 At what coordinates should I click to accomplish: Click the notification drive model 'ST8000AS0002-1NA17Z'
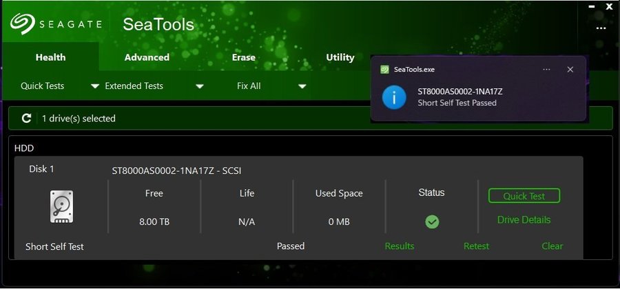(x=460, y=92)
